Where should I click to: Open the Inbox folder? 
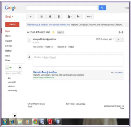pos(7,31)
